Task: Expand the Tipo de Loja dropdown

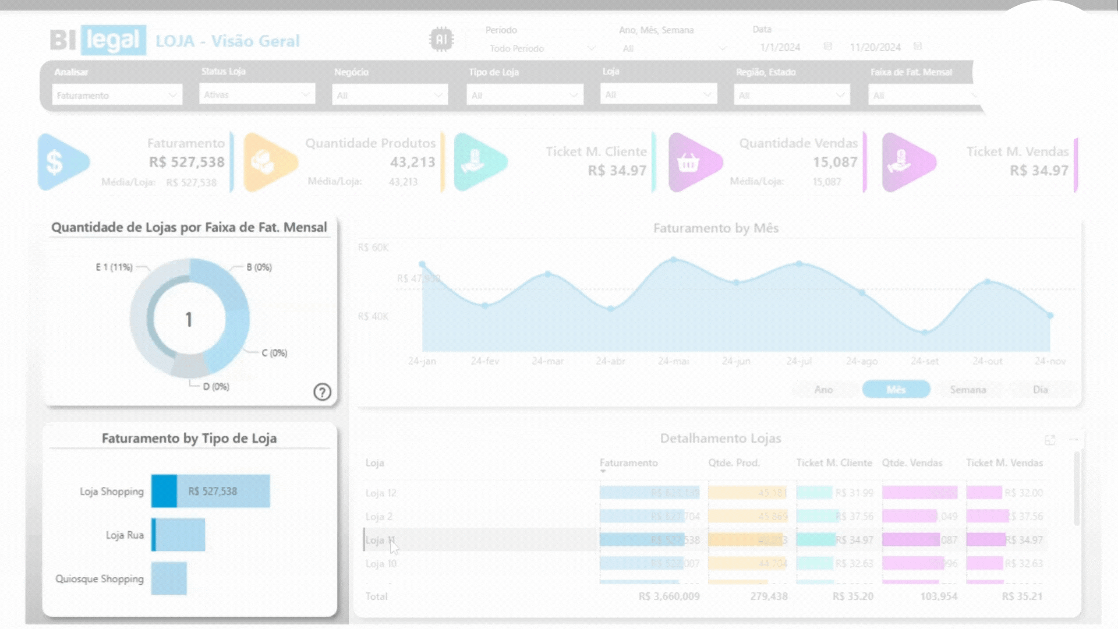Action: (525, 95)
